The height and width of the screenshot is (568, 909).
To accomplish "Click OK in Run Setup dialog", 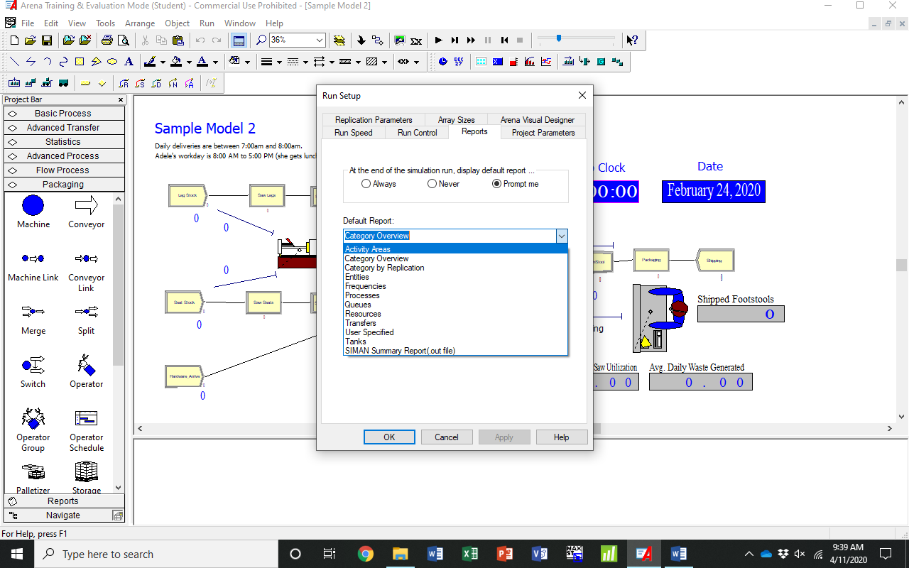I will click(389, 437).
